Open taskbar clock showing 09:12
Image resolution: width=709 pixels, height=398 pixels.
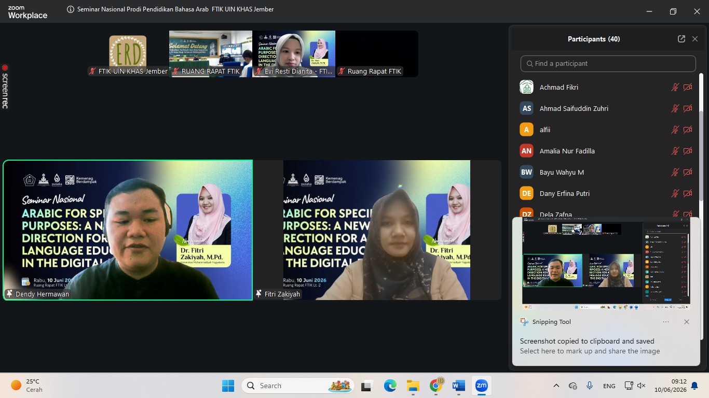click(x=670, y=386)
